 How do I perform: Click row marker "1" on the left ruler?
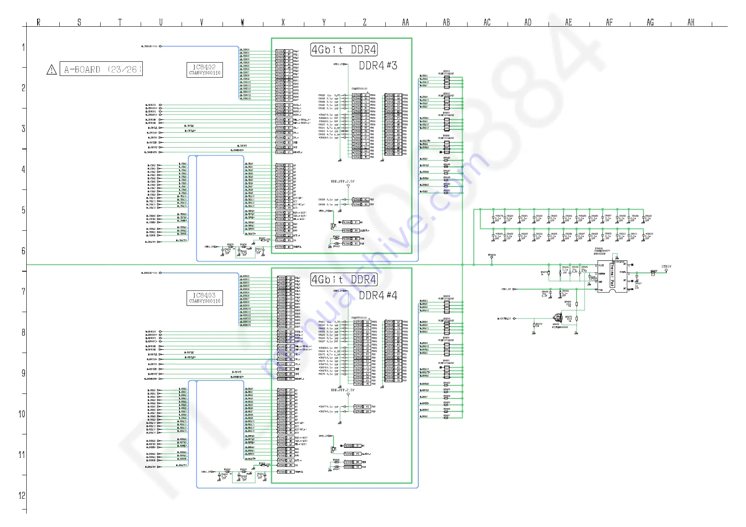[23, 47]
